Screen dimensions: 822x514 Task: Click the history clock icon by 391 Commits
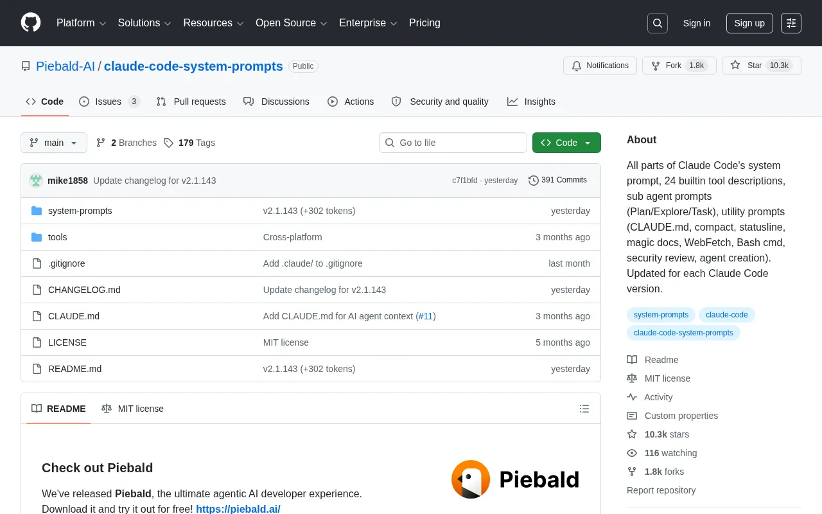point(534,181)
